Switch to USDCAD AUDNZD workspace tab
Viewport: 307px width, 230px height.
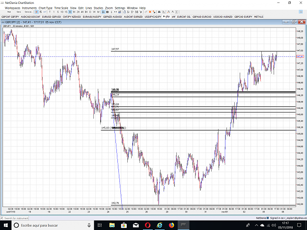click(223, 17)
